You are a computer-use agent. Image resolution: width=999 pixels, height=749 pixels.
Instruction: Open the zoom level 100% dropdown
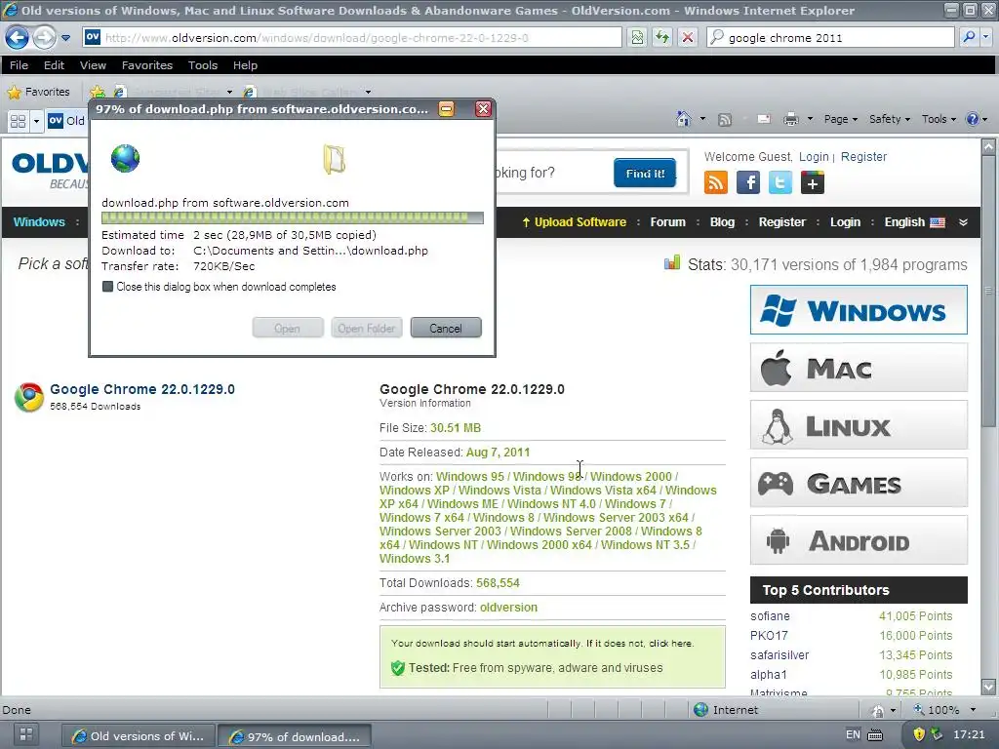click(x=973, y=710)
